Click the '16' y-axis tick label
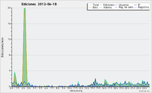Screen dimensions: 152x93 tap(9, 24)
